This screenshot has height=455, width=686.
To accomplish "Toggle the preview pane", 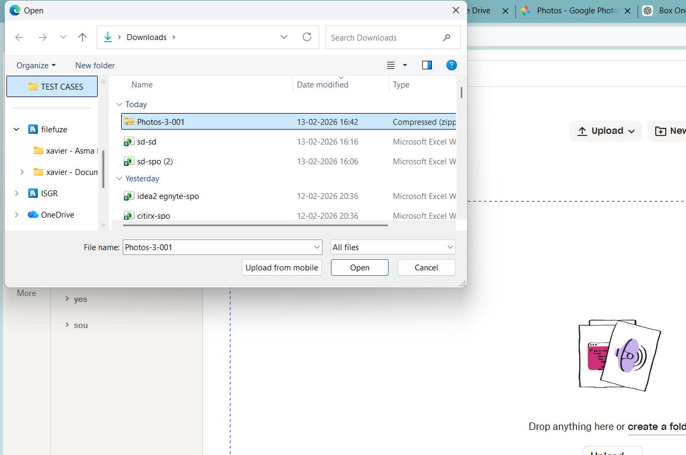I will point(427,65).
